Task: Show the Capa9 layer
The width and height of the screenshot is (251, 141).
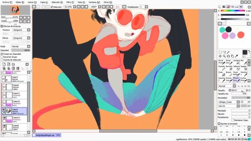Action: pyautogui.click(x=4, y=85)
